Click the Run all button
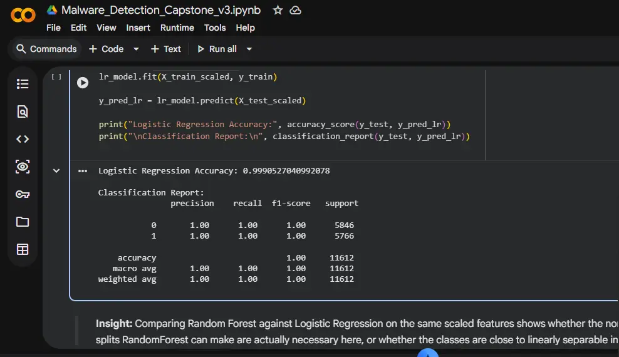This screenshot has height=357, width=619. click(217, 49)
